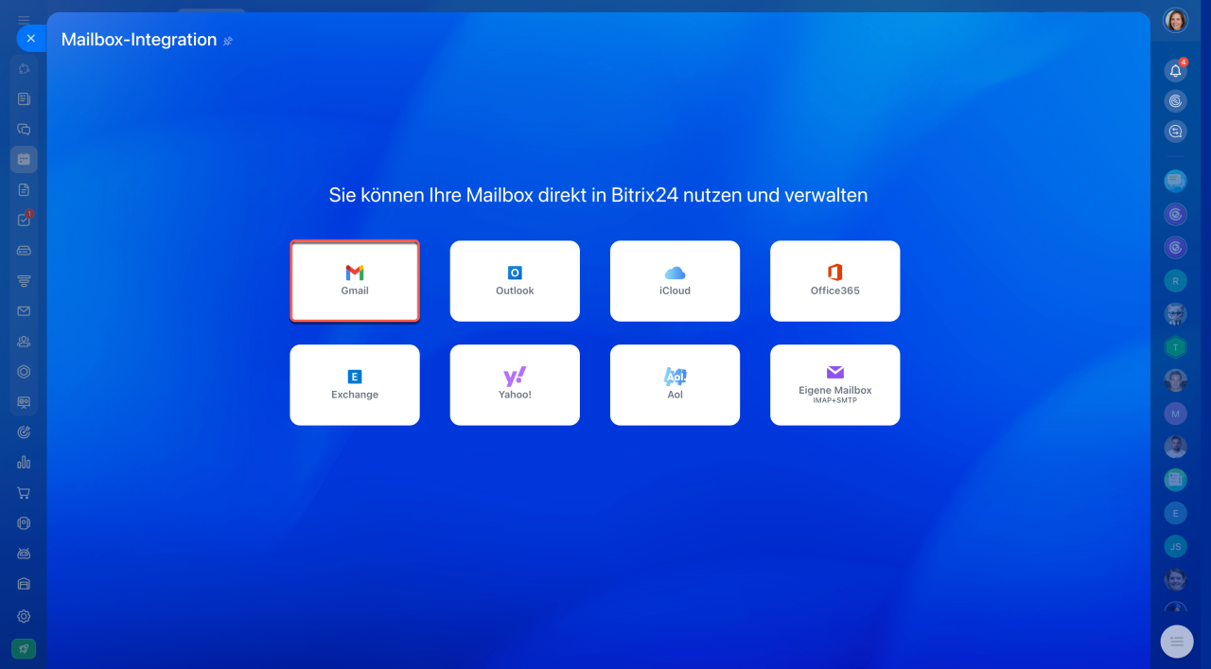Open the Aol mailbox integration
Image resolution: width=1211 pixels, height=669 pixels.
(x=675, y=385)
